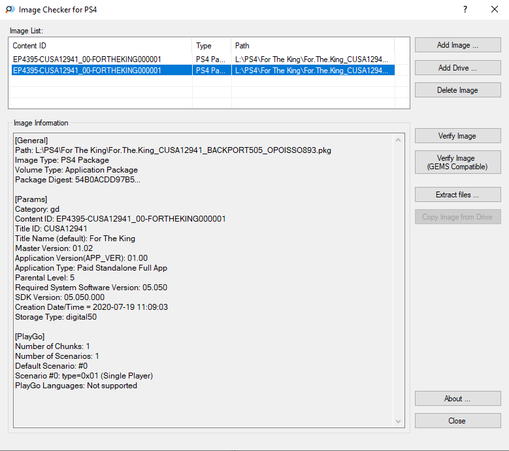Click the Type cell of the highlighted row
The width and height of the screenshot is (509, 451).
212,70
